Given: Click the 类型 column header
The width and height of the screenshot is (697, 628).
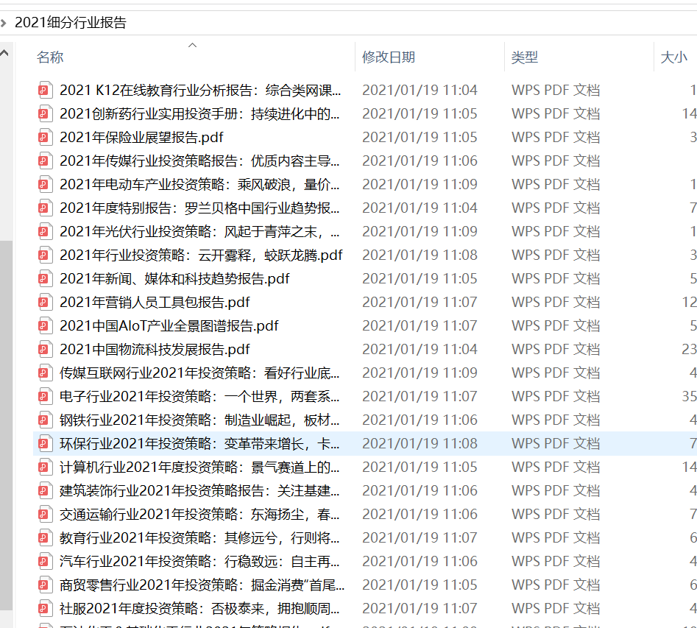Looking at the screenshot, I should (525, 57).
